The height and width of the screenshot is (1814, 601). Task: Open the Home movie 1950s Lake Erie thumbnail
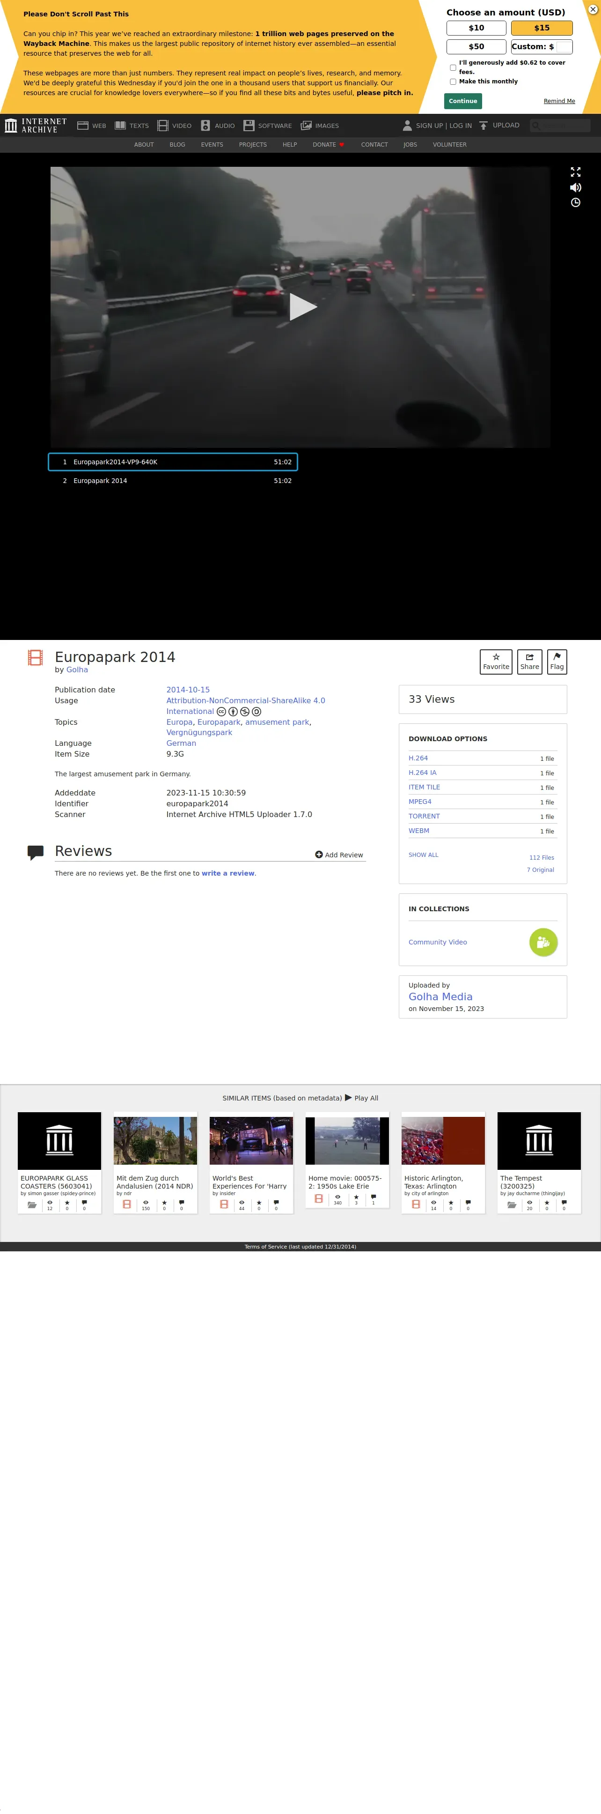(347, 1141)
